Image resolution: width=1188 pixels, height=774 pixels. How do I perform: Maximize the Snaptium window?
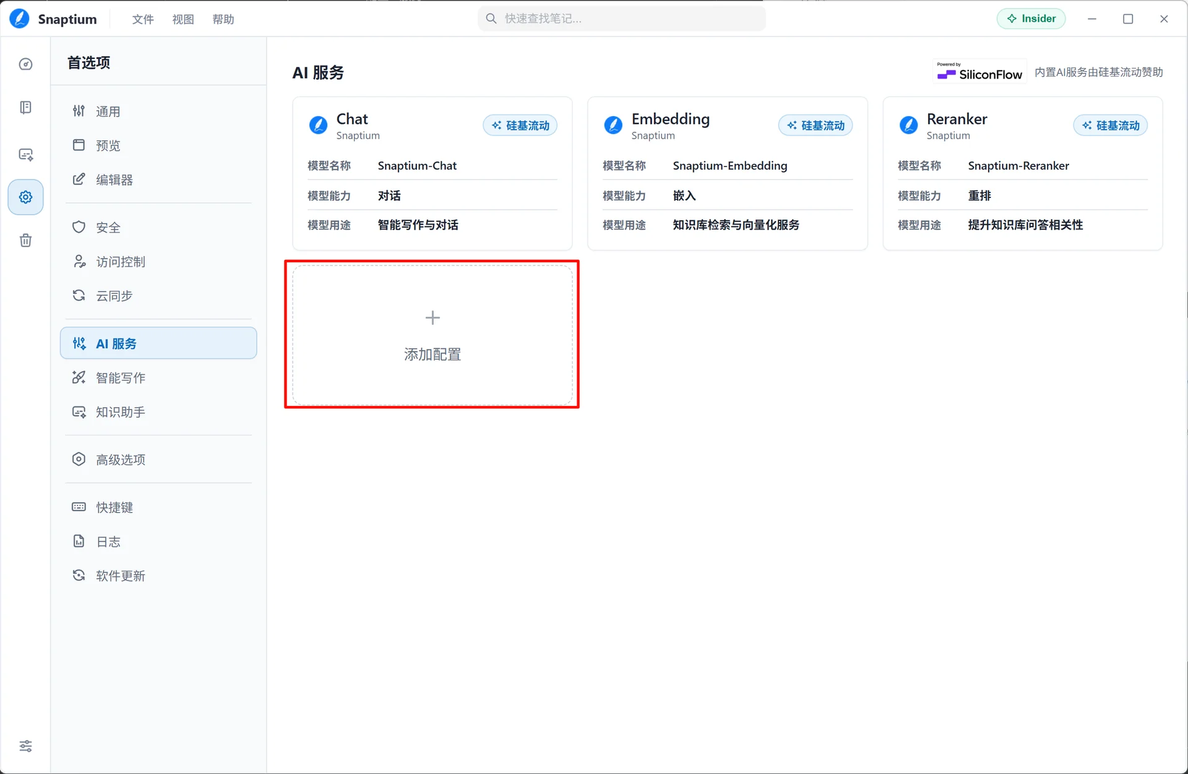[1128, 19]
